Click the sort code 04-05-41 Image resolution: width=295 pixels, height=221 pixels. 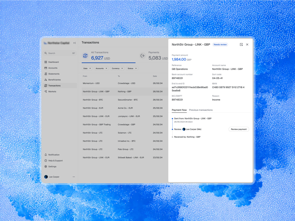pos(217,78)
